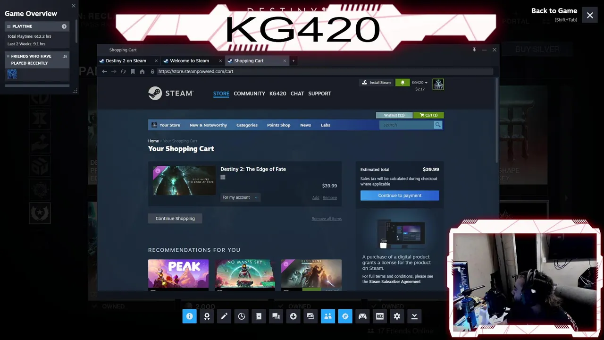Open overlay Settings gear icon
Image resolution: width=604 pixels, height=340 pixels.
tap(397, 316)
